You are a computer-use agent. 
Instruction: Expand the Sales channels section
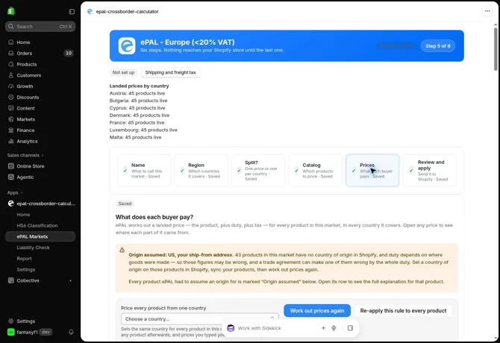point(25,155)
